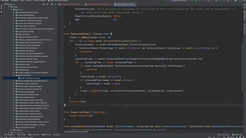Image resolution: width=246 pixels, height=138 pixels.
Task: Click the green Run button
Action: 192,1
